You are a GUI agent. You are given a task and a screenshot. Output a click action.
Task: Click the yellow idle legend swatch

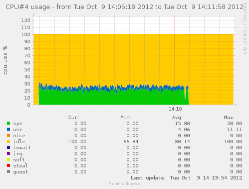coord(9,141)
